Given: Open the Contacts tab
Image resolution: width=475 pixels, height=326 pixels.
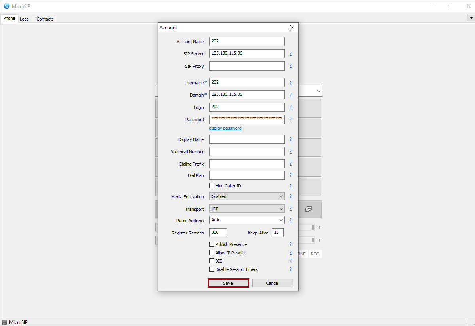Looking at the screenshot, I should tap(45, 19).
